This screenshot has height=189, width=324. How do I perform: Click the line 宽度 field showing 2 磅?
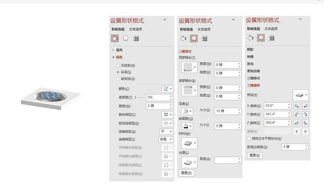coord(157,106)
